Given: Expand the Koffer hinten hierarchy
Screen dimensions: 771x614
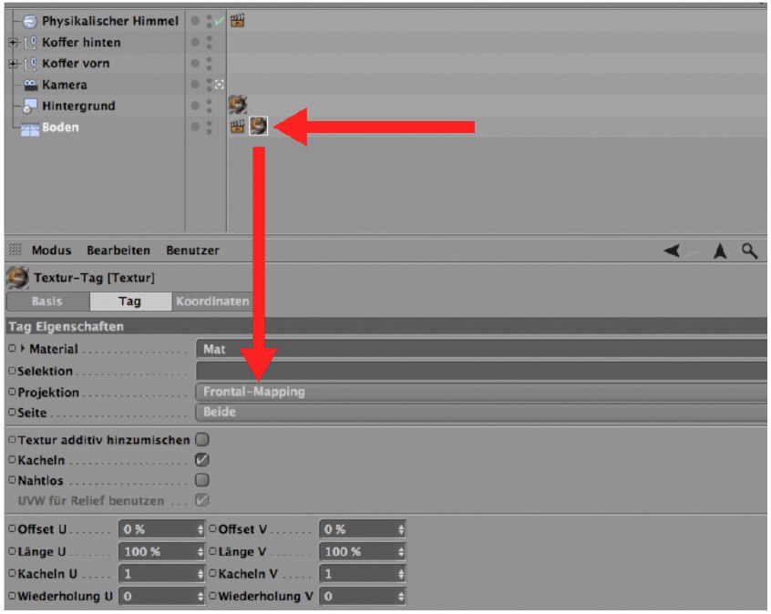Looking at the screenshot, I should pyautogui.click(x=14, y=43).
